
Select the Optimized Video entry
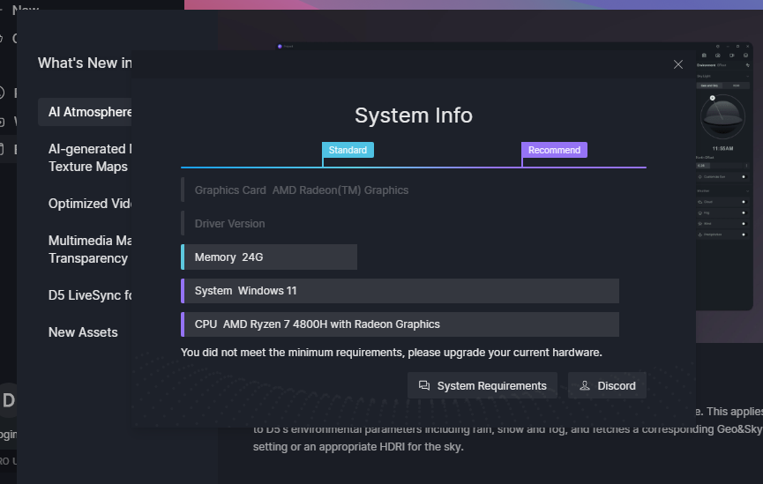[x=90, y=204]
